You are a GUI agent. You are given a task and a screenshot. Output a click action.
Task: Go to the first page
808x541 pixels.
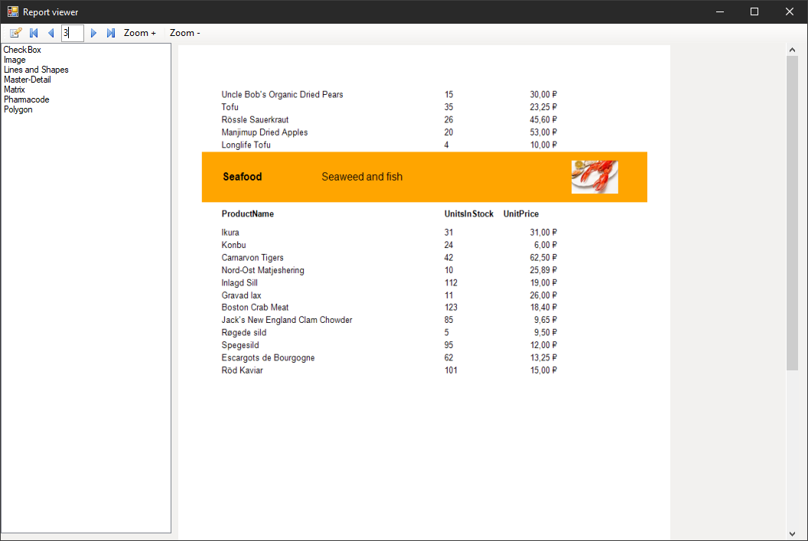(x=33, y=33)
